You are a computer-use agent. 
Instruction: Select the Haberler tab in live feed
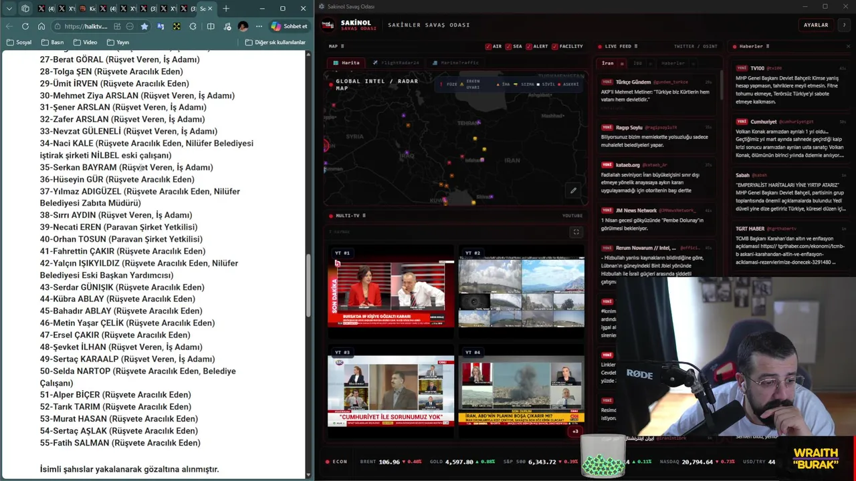point(673,63)
